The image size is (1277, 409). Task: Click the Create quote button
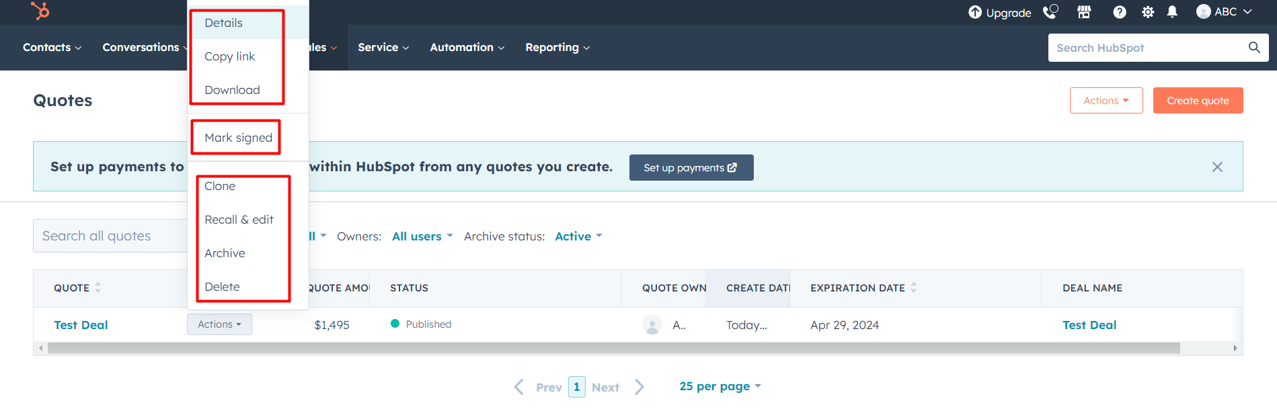point(1198,100)
